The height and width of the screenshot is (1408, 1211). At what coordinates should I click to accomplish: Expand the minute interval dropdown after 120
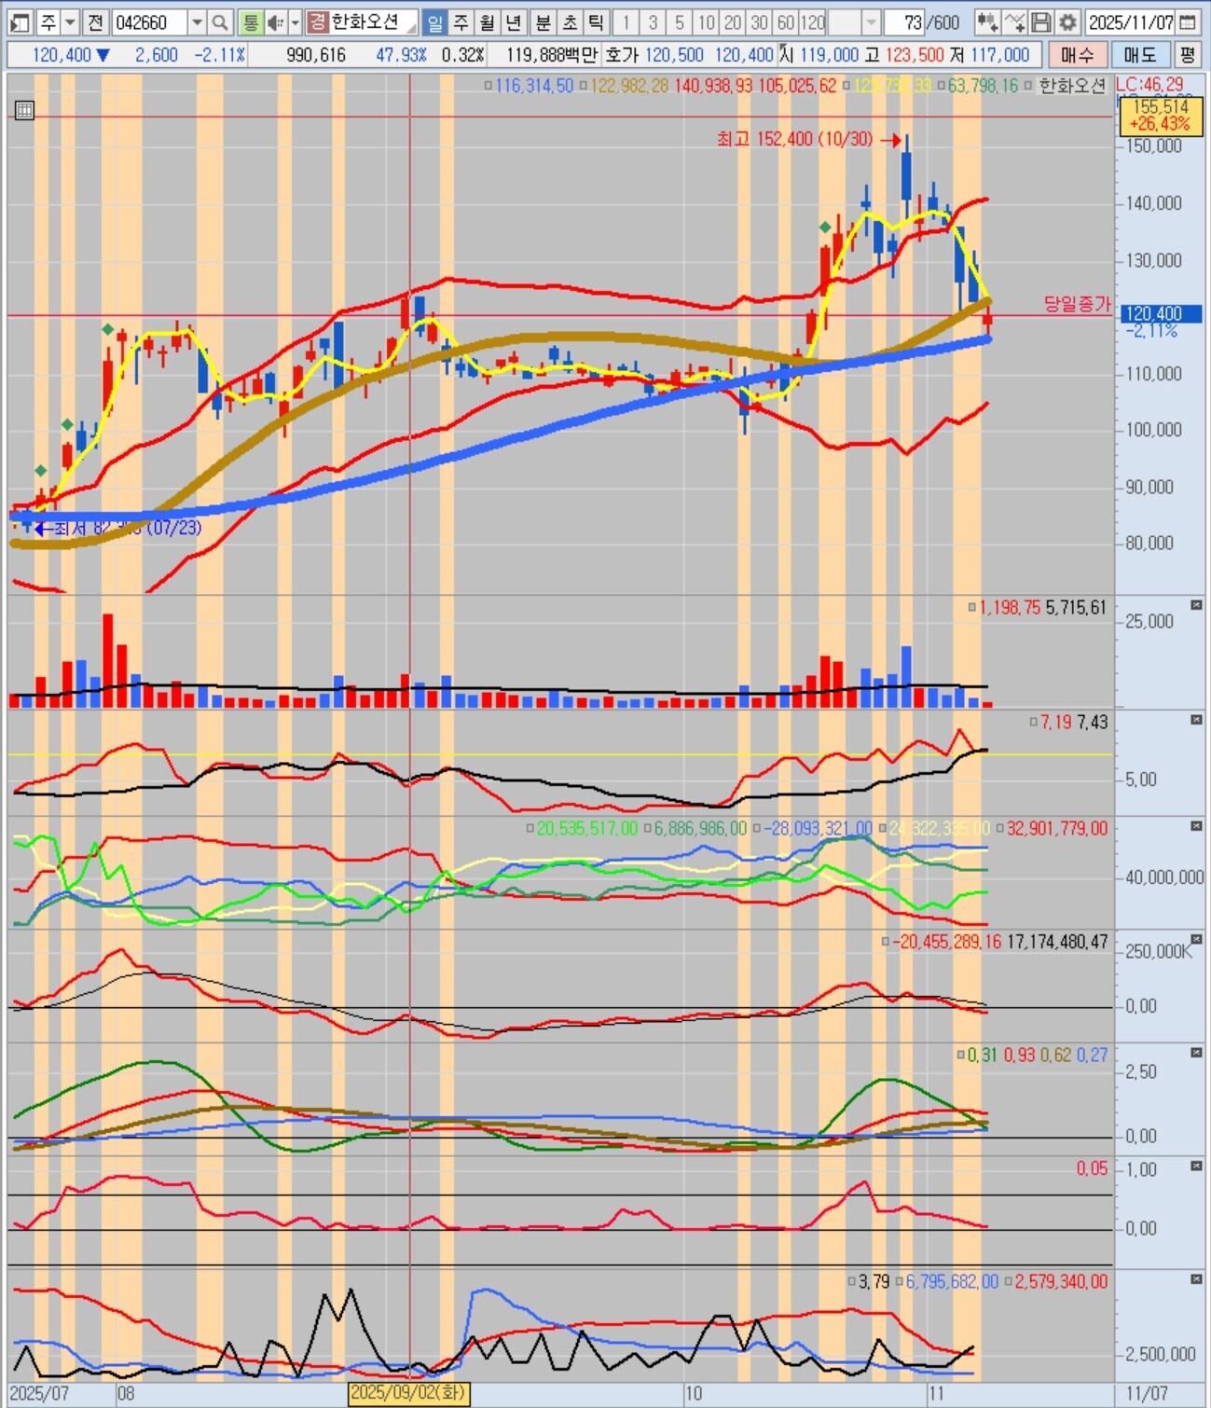(x=872, y=22)
